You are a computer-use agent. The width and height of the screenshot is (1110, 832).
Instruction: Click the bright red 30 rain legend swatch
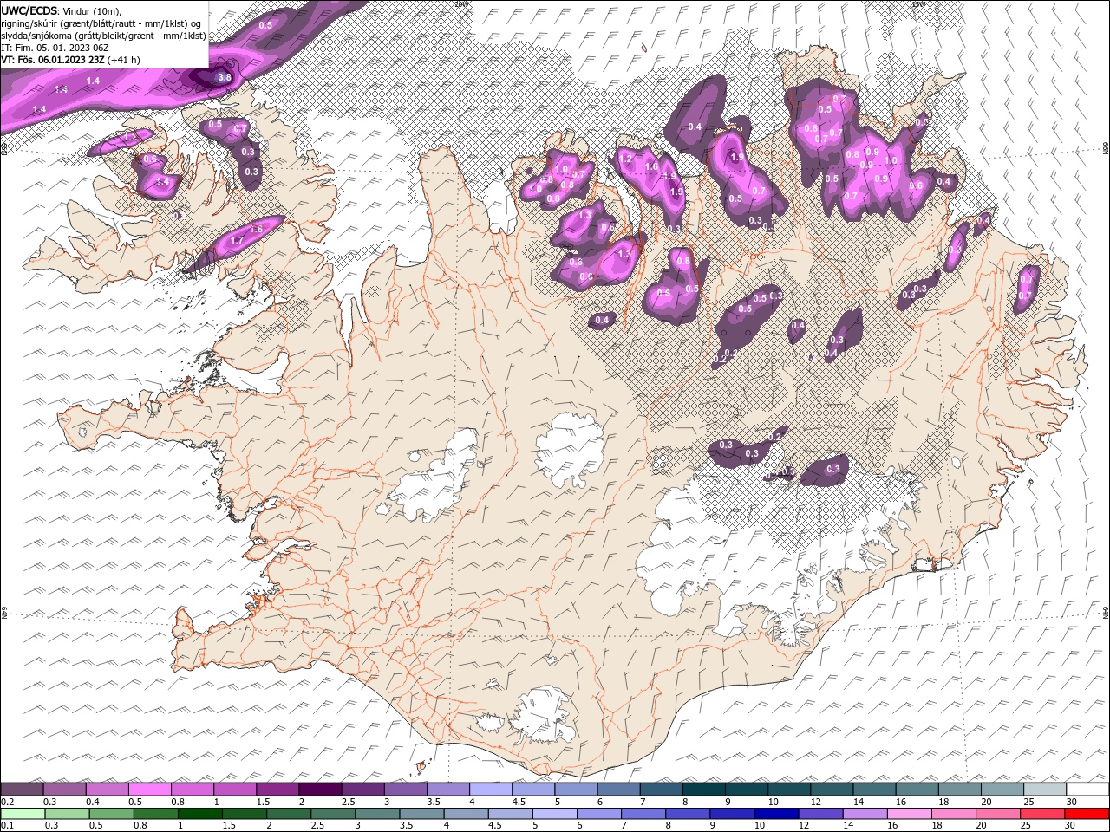click(x=1087, y=814)
